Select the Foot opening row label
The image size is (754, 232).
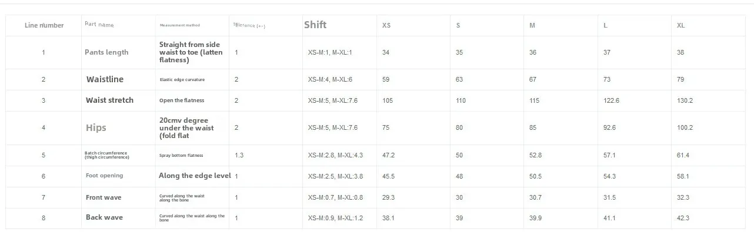point(105,176)
